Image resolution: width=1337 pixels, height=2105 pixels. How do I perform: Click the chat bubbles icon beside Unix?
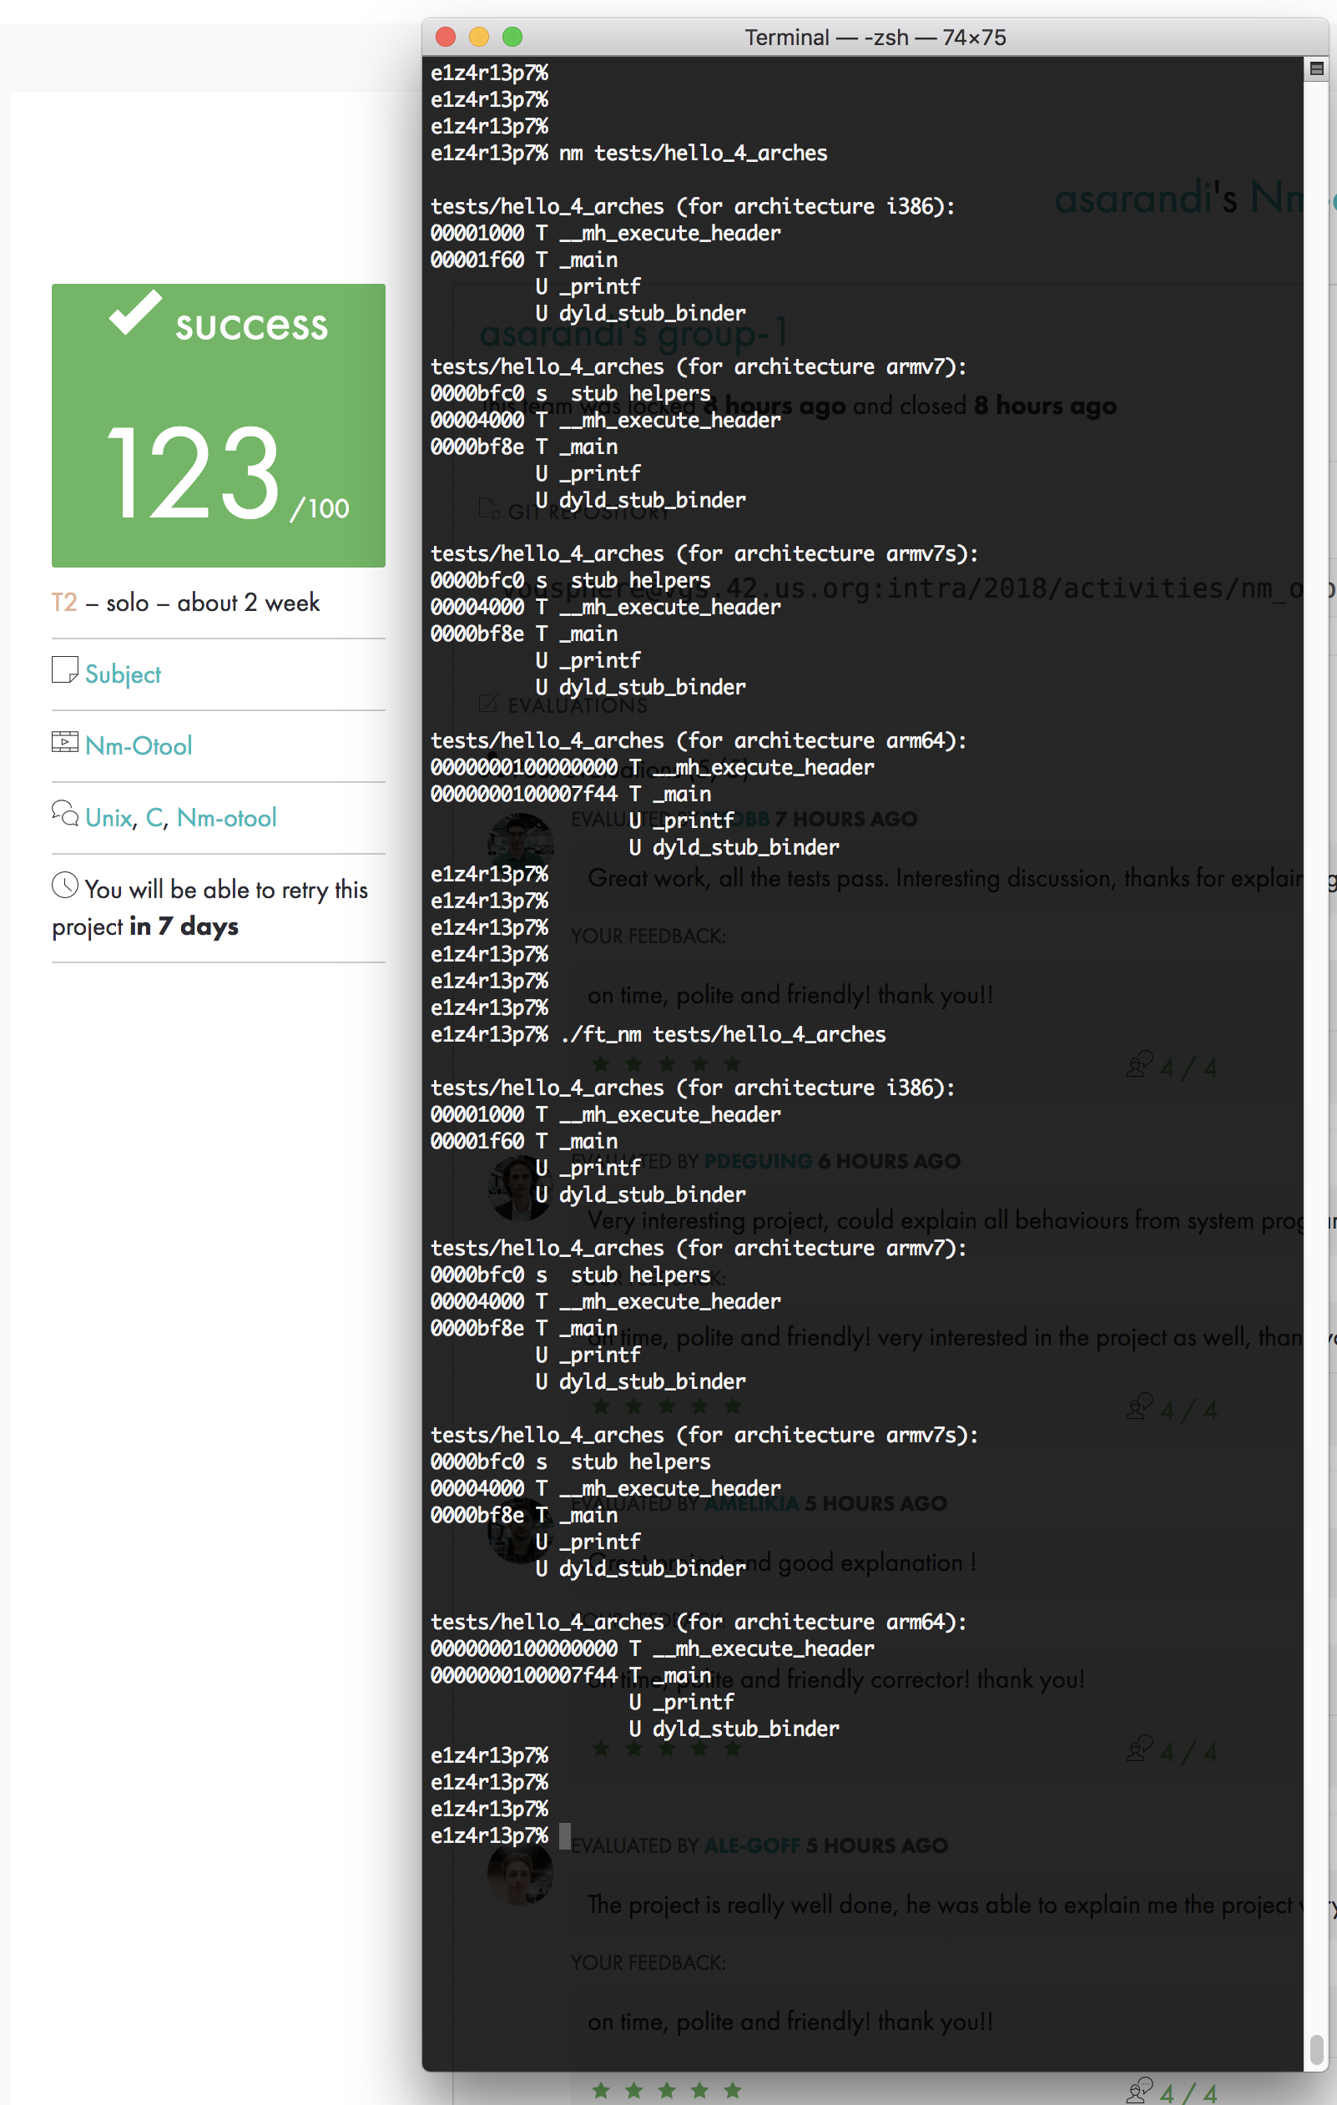click(64, 812)
